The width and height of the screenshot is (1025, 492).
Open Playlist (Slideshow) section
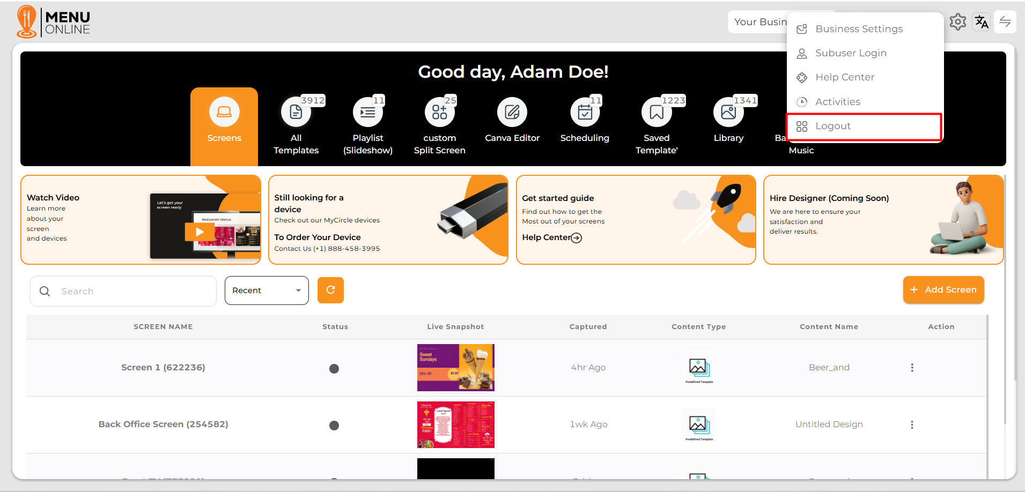click(367, 113)
